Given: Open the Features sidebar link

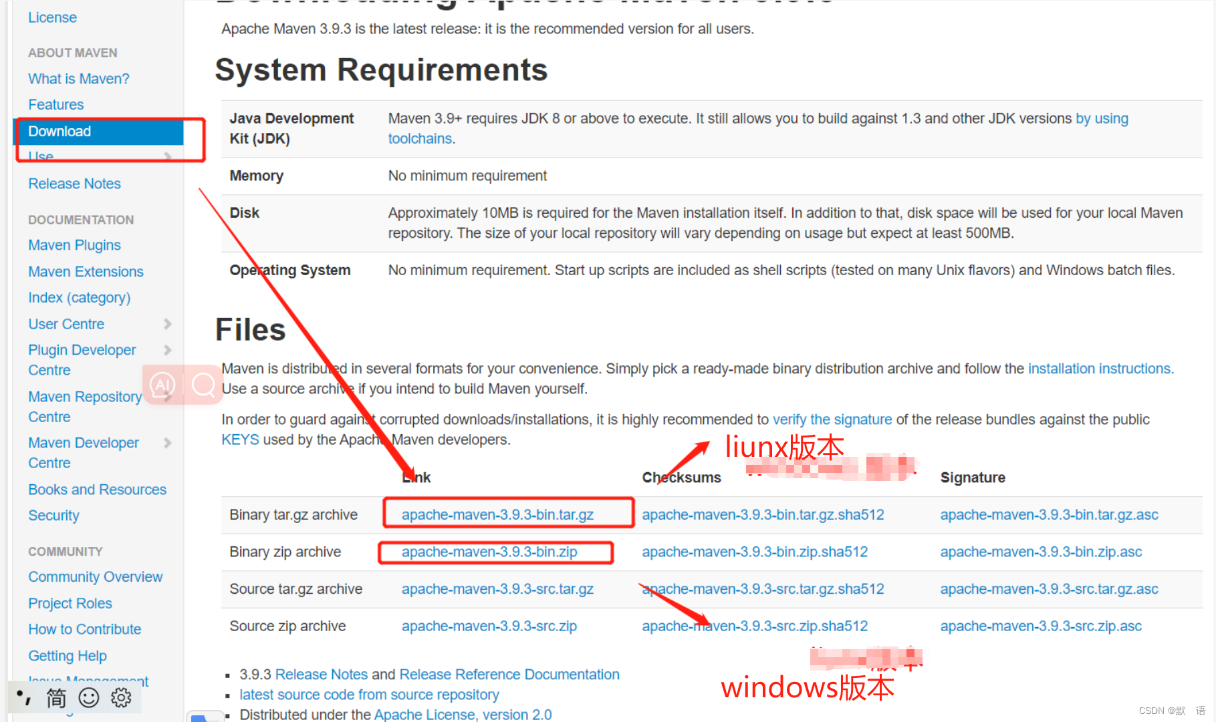Looking at the screenshot, I should coord(56,105).
